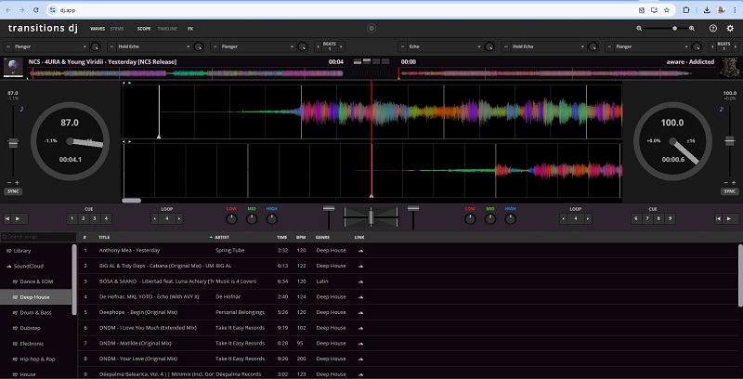Increase left deck effect BEATS with right arrow

point(341,46)
